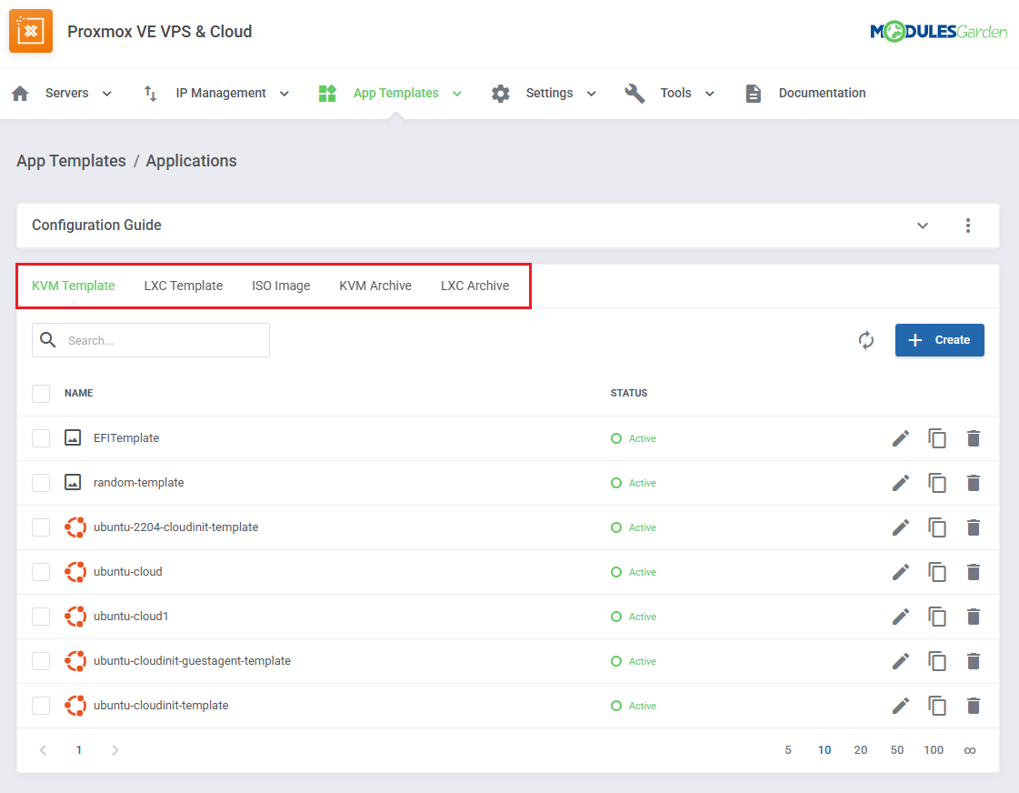Screen dimensions: 1019x793
Task: Show 20 entries per page
Action: click(861, 750)
